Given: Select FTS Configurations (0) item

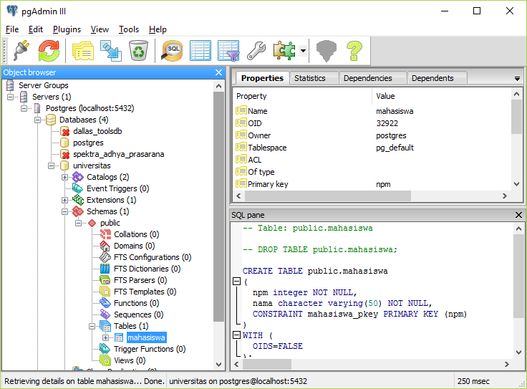Looking at the screenshot, I should tap(153, 257).
